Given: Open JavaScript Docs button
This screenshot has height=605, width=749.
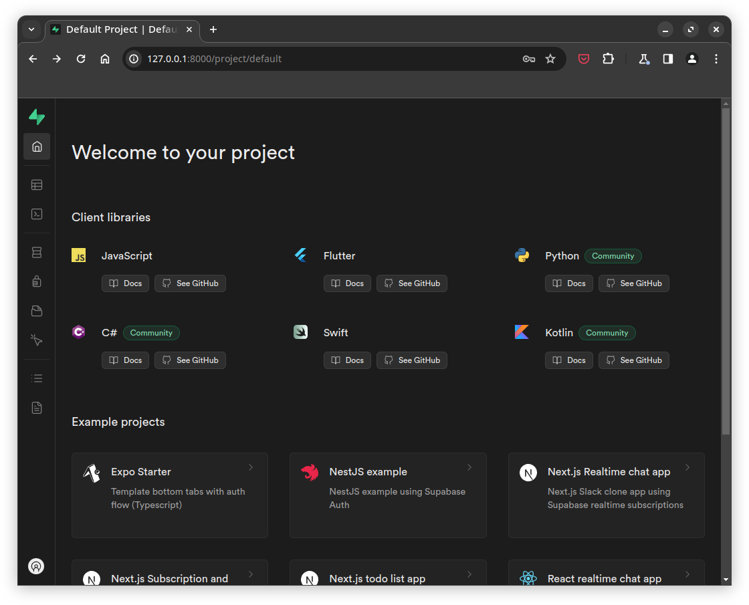Looking at the screenshot, I should pos(126,283).
